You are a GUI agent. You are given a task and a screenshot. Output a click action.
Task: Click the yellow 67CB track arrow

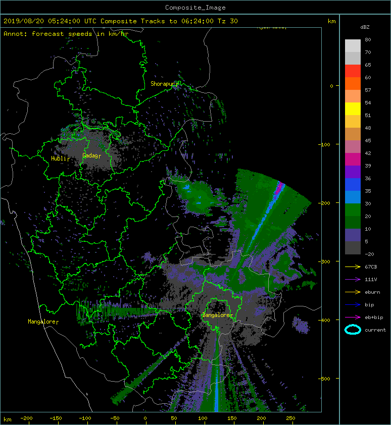[353, 267]
